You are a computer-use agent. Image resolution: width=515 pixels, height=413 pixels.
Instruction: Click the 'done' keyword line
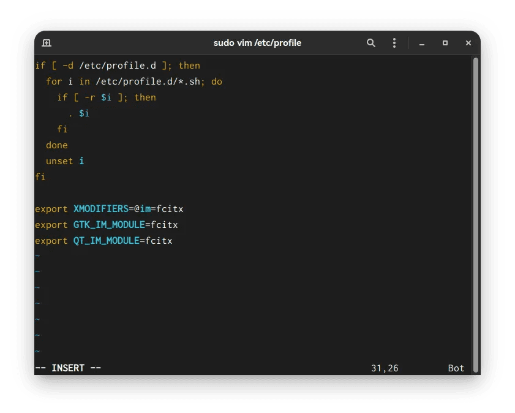[x=57, y=145]
